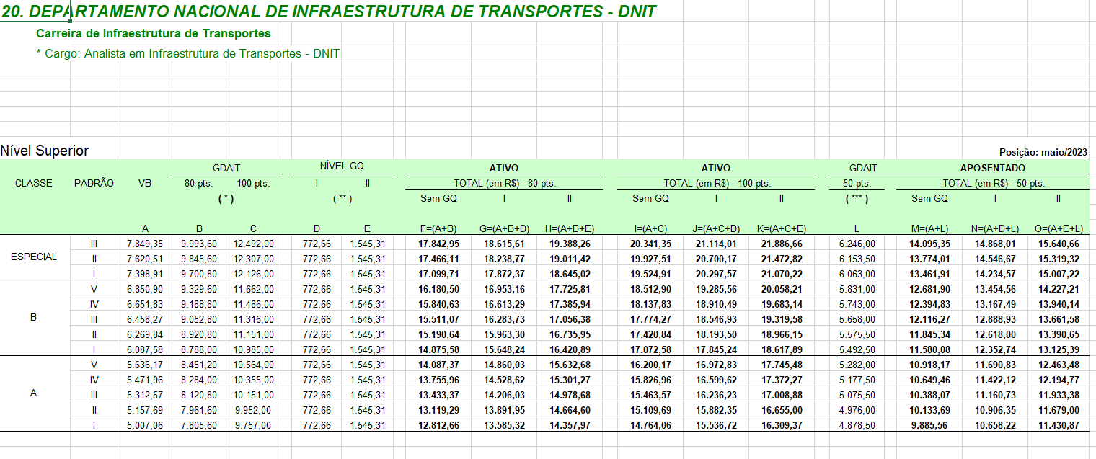Image resolution: width=1096 pixels, height=459 pixels.
Task: Select the "M=(A+L)" formula label
Action: tap(930, 228)
